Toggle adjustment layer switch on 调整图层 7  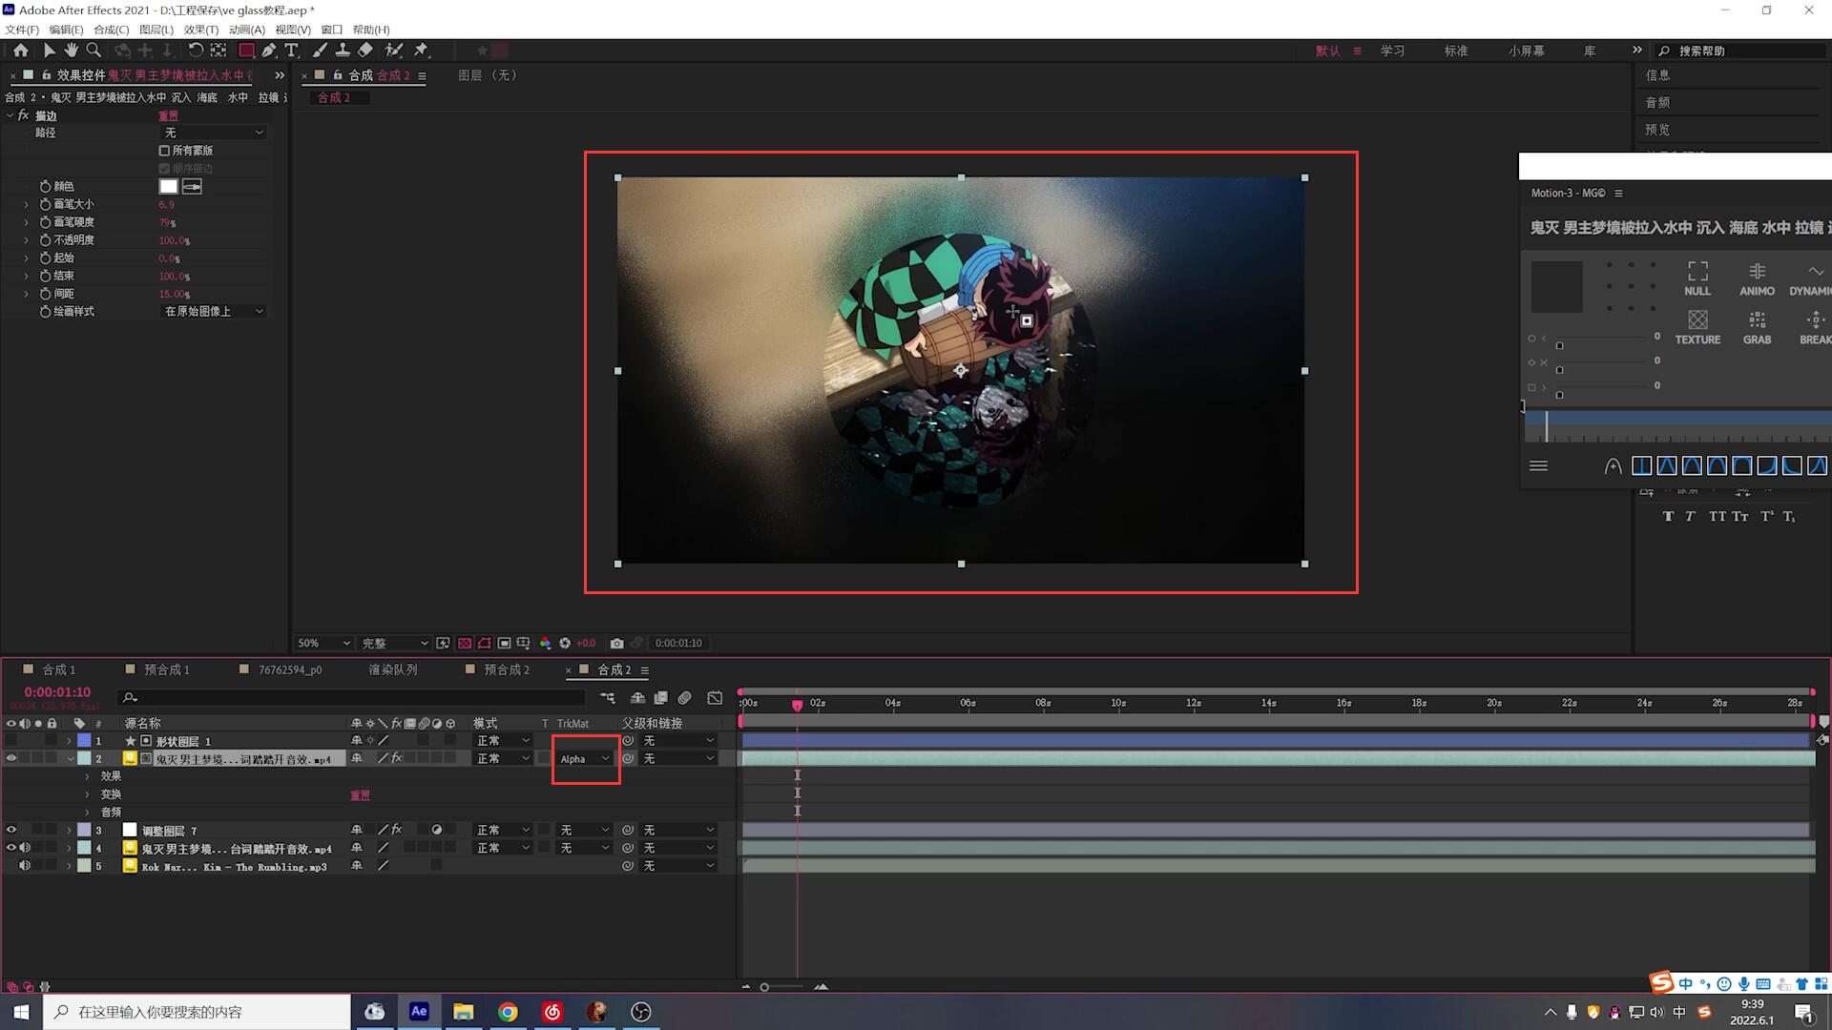pyautogui.click(x=437, y=831)
